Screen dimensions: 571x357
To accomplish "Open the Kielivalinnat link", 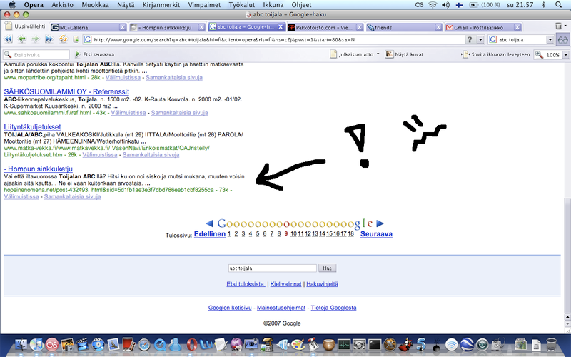I will pyautogui.click(x=286, y=283).
